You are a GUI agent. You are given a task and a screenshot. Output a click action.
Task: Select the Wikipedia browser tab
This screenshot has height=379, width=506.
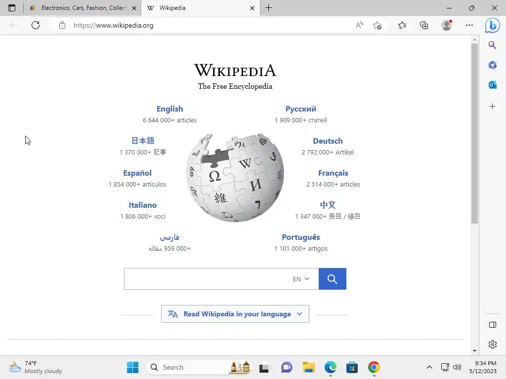click(200, 8)
